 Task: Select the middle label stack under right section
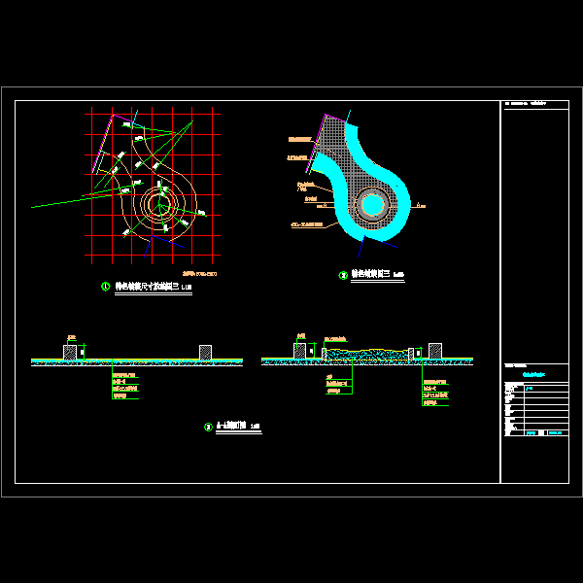click(x=339, y=384)
